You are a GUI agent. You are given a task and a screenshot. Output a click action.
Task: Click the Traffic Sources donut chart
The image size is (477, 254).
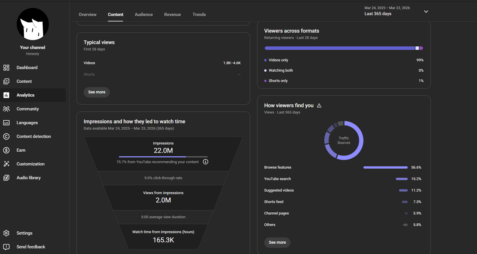(344, 140)
